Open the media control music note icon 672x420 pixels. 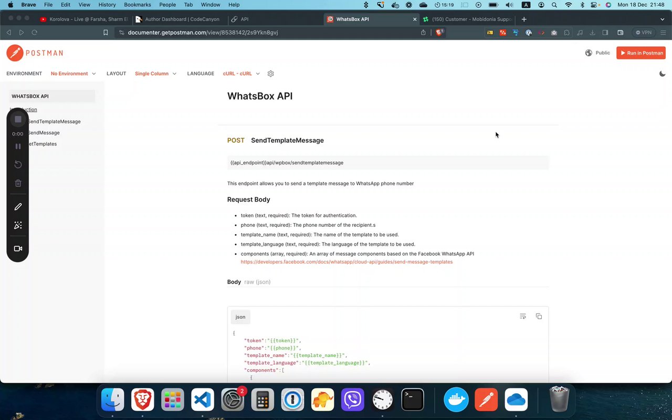coord(580,32)
